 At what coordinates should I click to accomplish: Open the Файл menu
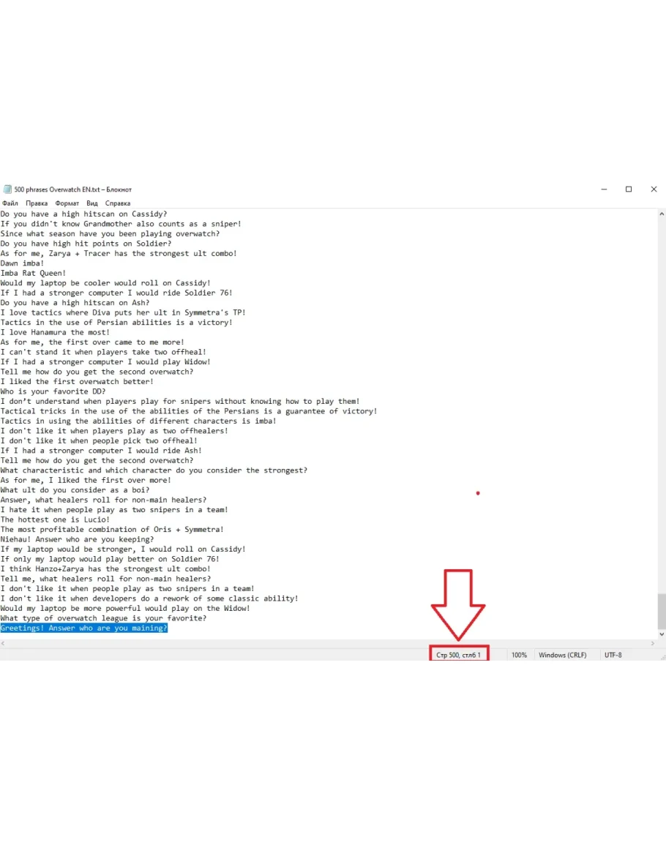coord(10,203)
